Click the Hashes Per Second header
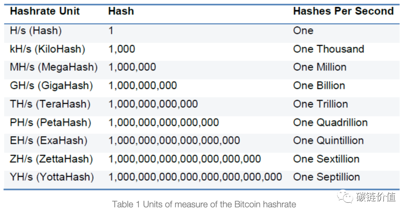Viewport: 409px width, 215px height. click(x=343, y=11)
